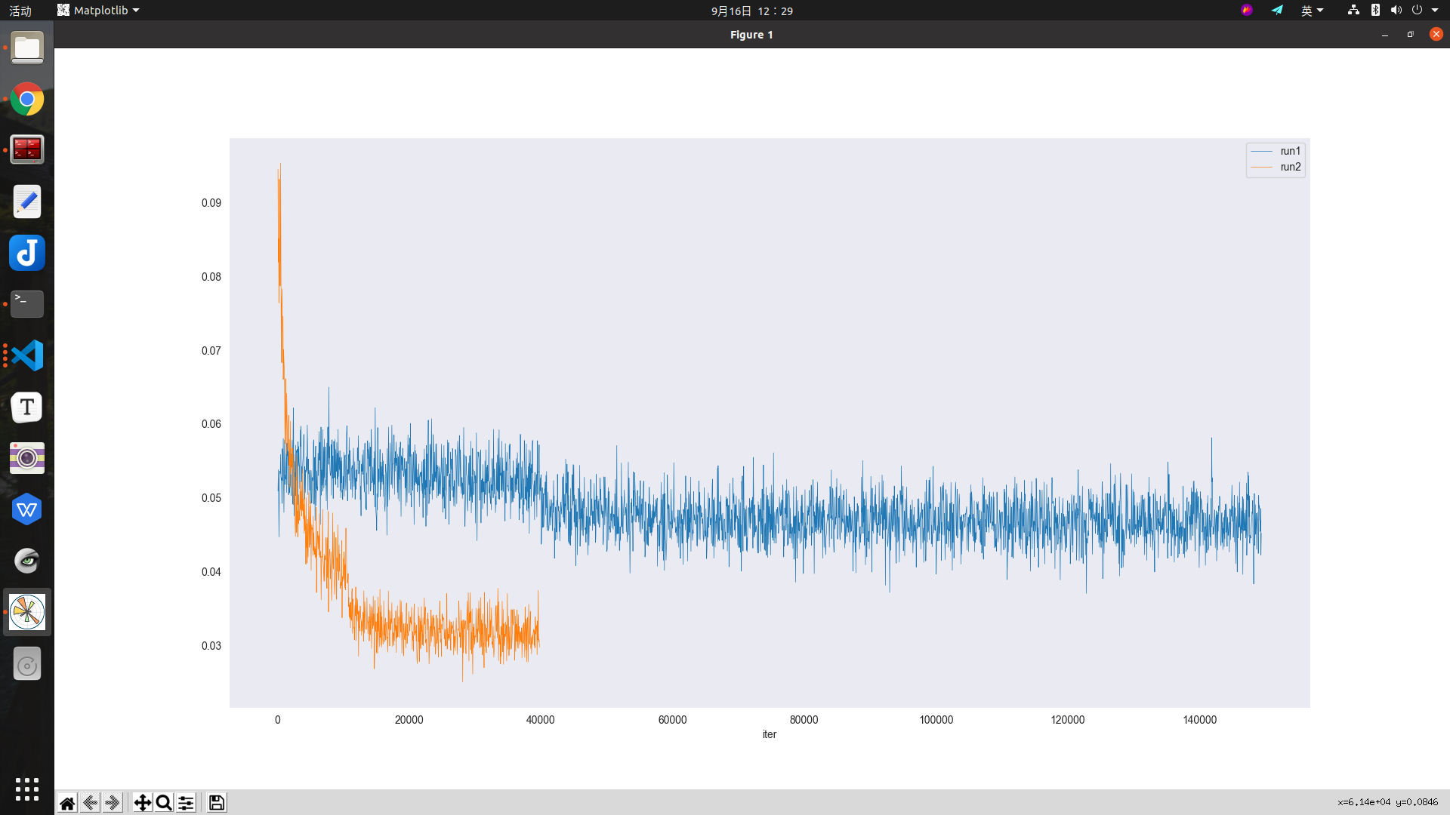Go to previous view using the Back arrow
Image resolution: width=1450 pixels, height=815 pixels.
pyautogui.click(x=89, y=802)
